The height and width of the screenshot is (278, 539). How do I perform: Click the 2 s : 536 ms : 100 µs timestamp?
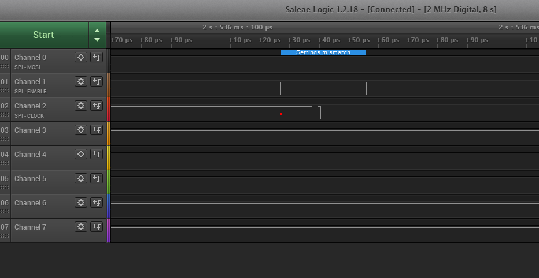coord(238,28)
